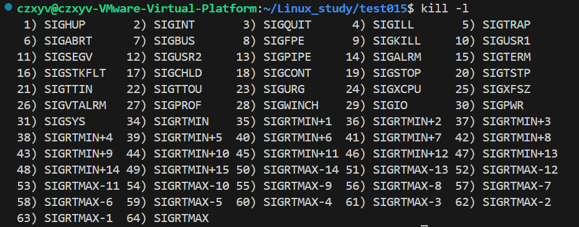Click the SIGTTIN signal entry
The width and height of the screenshot is (579, 227).
tap(68, 89)
